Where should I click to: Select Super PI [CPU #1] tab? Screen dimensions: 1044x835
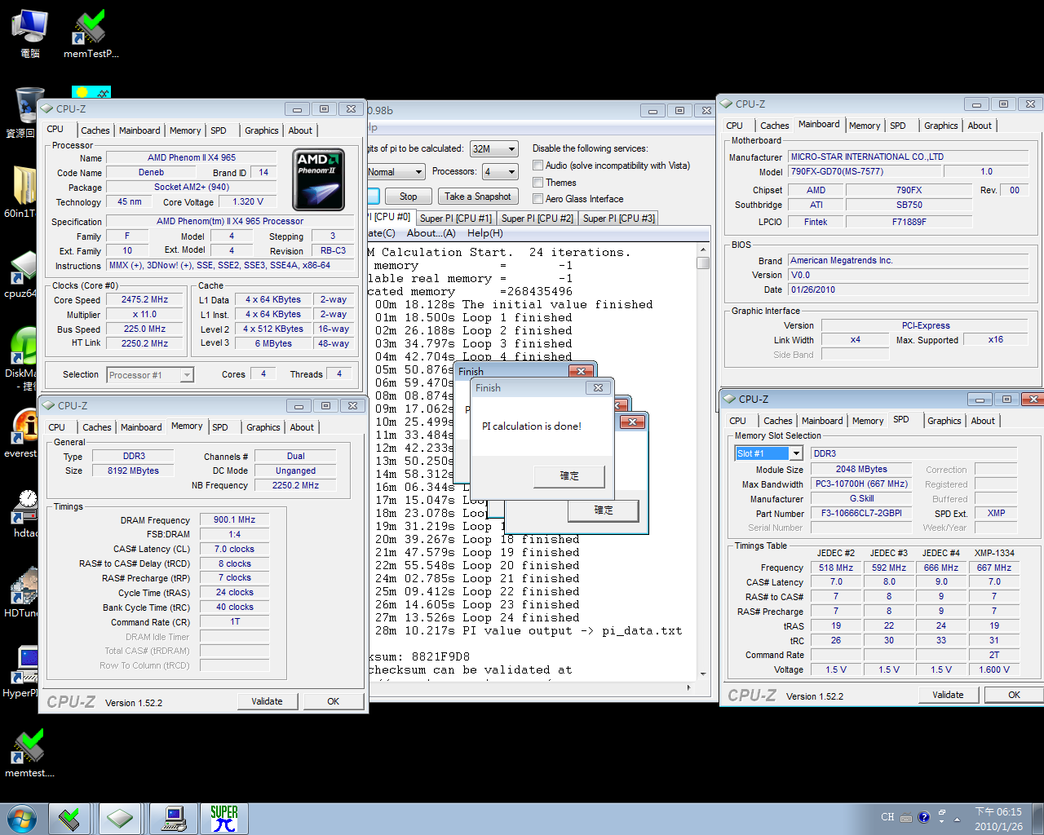point(456,219)
